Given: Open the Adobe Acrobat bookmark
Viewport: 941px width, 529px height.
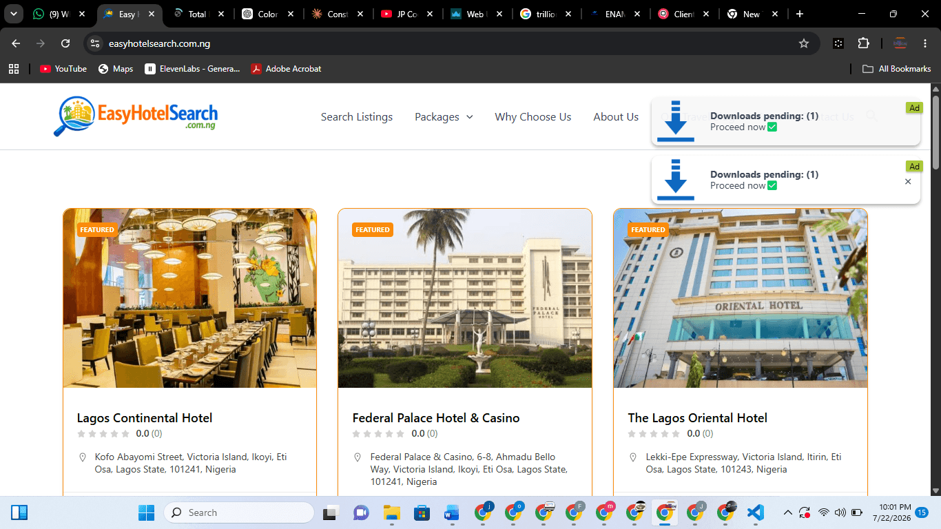Looking at the screenshot, I should click(286, 69).
